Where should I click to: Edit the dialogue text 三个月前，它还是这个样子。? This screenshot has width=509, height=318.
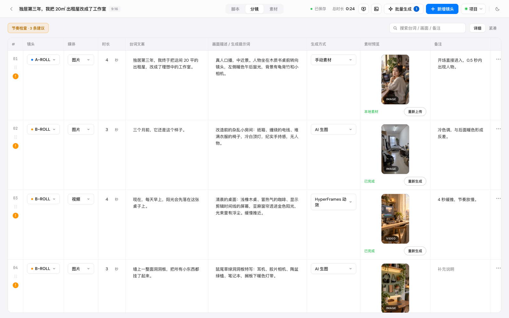point(159,130)
